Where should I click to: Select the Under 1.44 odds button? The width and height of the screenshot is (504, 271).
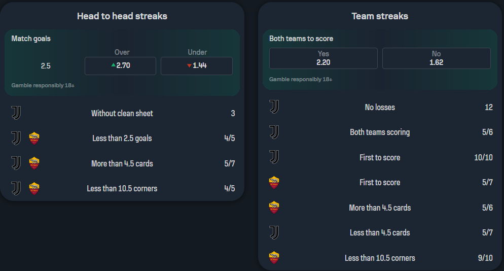(196, 65)
